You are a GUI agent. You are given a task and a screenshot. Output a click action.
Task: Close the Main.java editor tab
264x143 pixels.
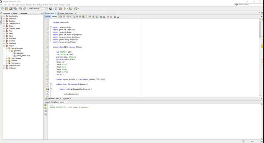(x=56, y=13)
